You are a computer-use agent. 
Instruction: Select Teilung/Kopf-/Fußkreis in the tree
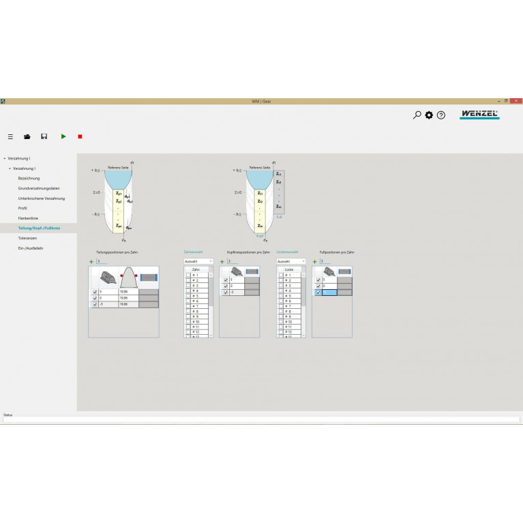39,228
